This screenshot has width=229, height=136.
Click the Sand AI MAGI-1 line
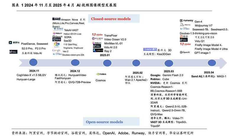pyautogui.click(x=209, y=76)
